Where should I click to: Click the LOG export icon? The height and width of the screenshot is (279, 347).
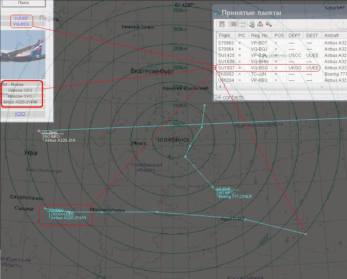(252, 24)
